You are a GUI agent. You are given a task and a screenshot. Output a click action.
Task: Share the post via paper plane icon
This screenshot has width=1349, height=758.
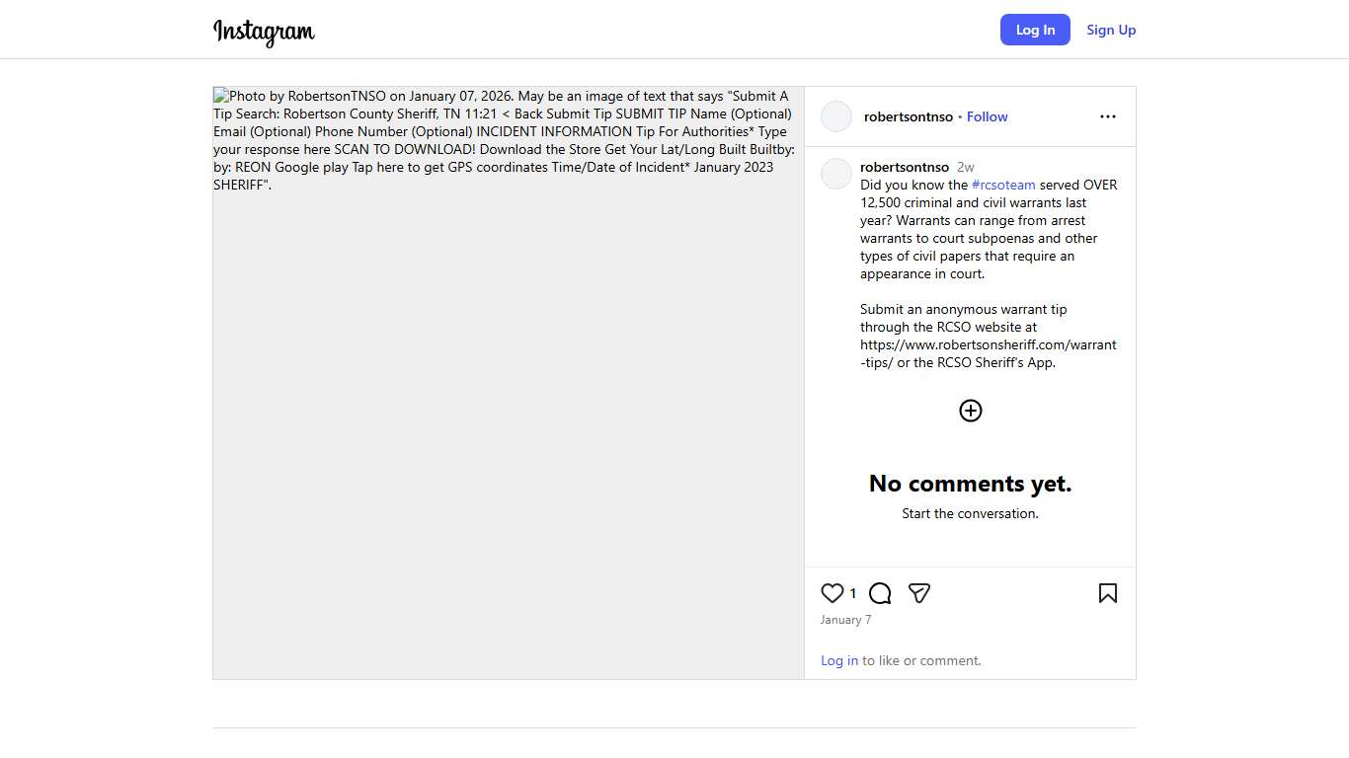click(919, 593)
